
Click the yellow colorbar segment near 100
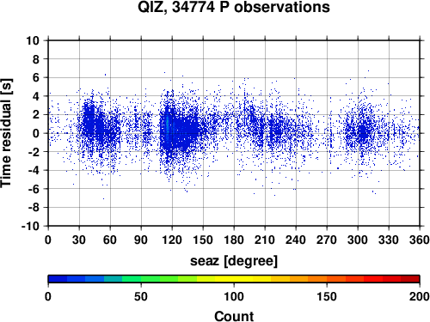pyautogui.click(x=234, y=279)
